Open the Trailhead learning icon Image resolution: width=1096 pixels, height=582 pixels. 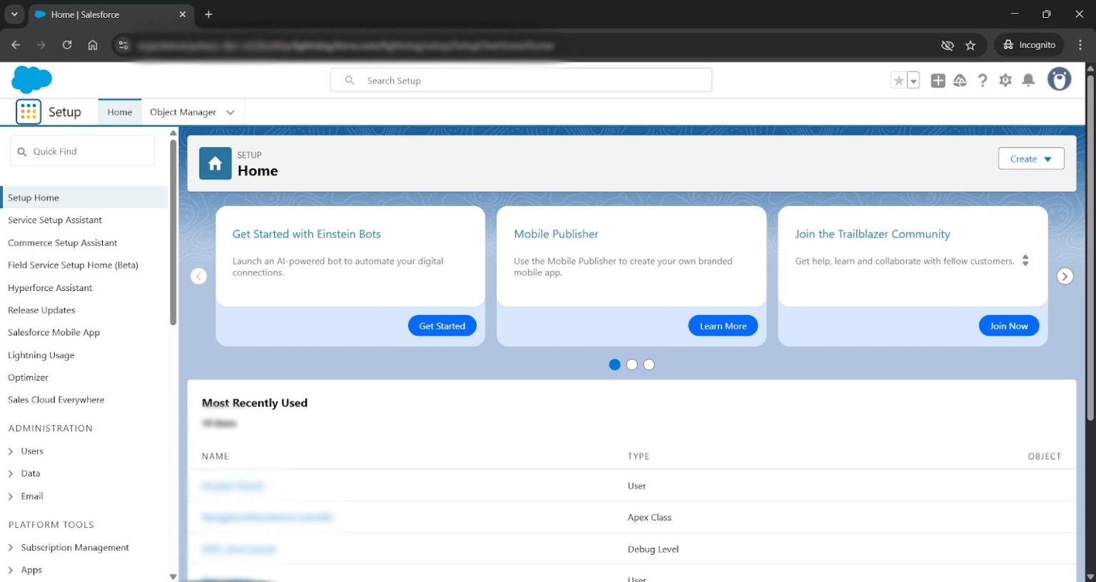[x=960, y=80]
